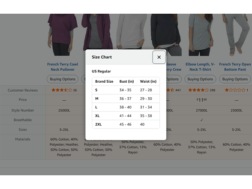Close the Size Chart popup
Image resolution: width=252 pixels, height=189 pixels.
click(159, 57)
